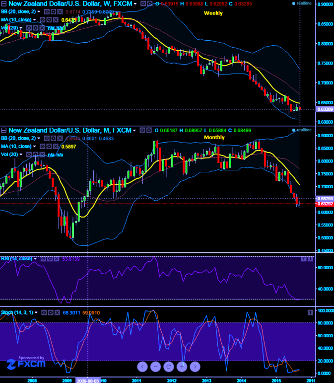Hide Bollinger Bands in the Monthly pane
This screenshot has height=383, width=334.
point(47,139)
